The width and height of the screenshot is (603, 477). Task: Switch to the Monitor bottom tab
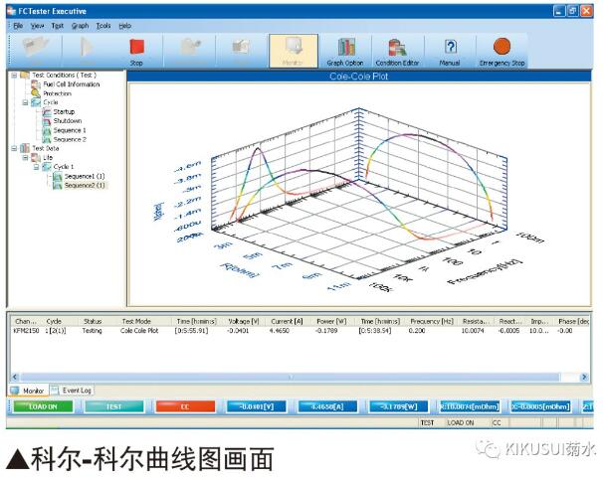coord(28,391)
